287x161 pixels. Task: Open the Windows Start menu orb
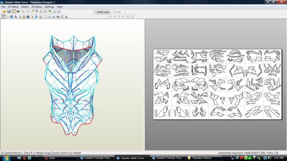(x=6, y=158)
